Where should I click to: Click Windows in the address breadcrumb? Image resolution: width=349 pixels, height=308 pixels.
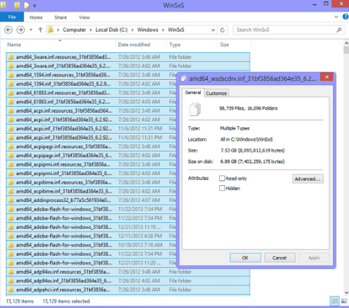(x=147, y=30)
